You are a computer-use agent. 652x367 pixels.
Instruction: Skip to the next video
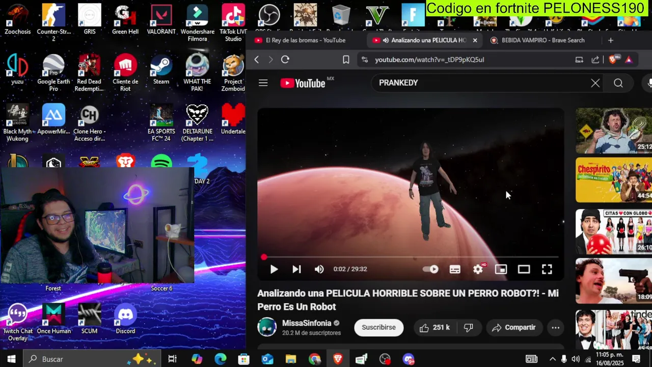tap(296, 269)
